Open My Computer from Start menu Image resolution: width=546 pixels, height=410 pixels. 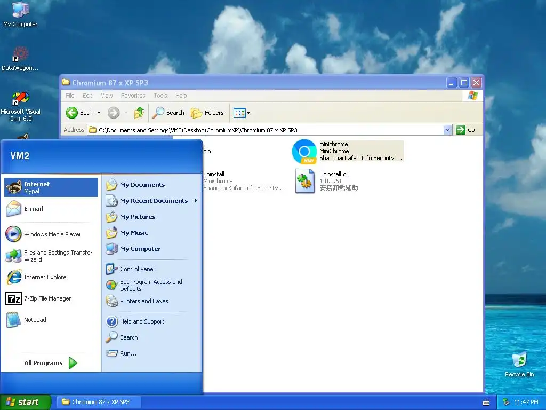coord(151,249)
